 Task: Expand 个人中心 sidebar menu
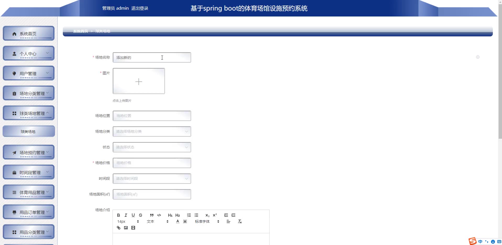(29, 53)
